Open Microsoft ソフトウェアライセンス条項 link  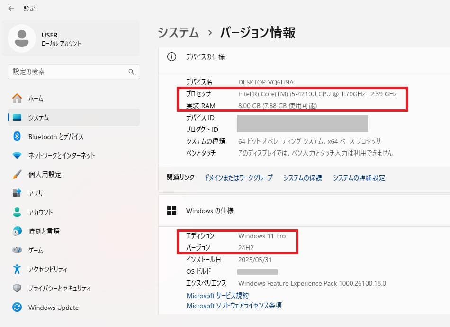click(x=234, y=306)
